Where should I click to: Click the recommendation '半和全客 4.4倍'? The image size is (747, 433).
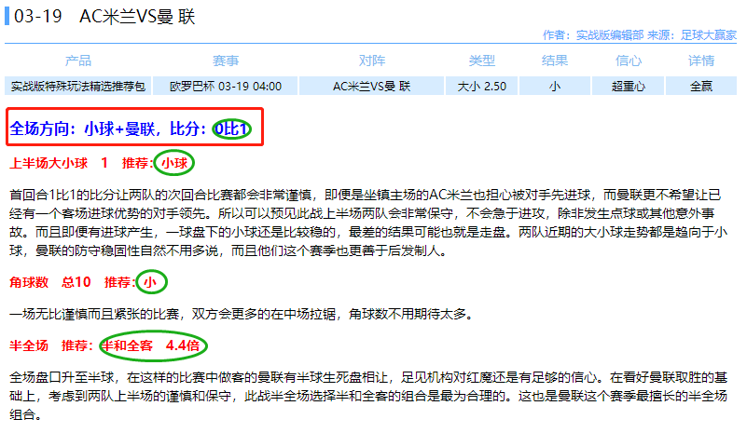click(x=152, y=345)
